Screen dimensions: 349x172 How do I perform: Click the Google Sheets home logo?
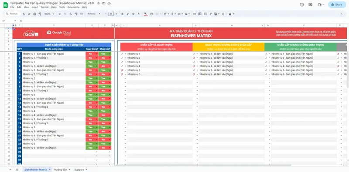coord(6,5)
